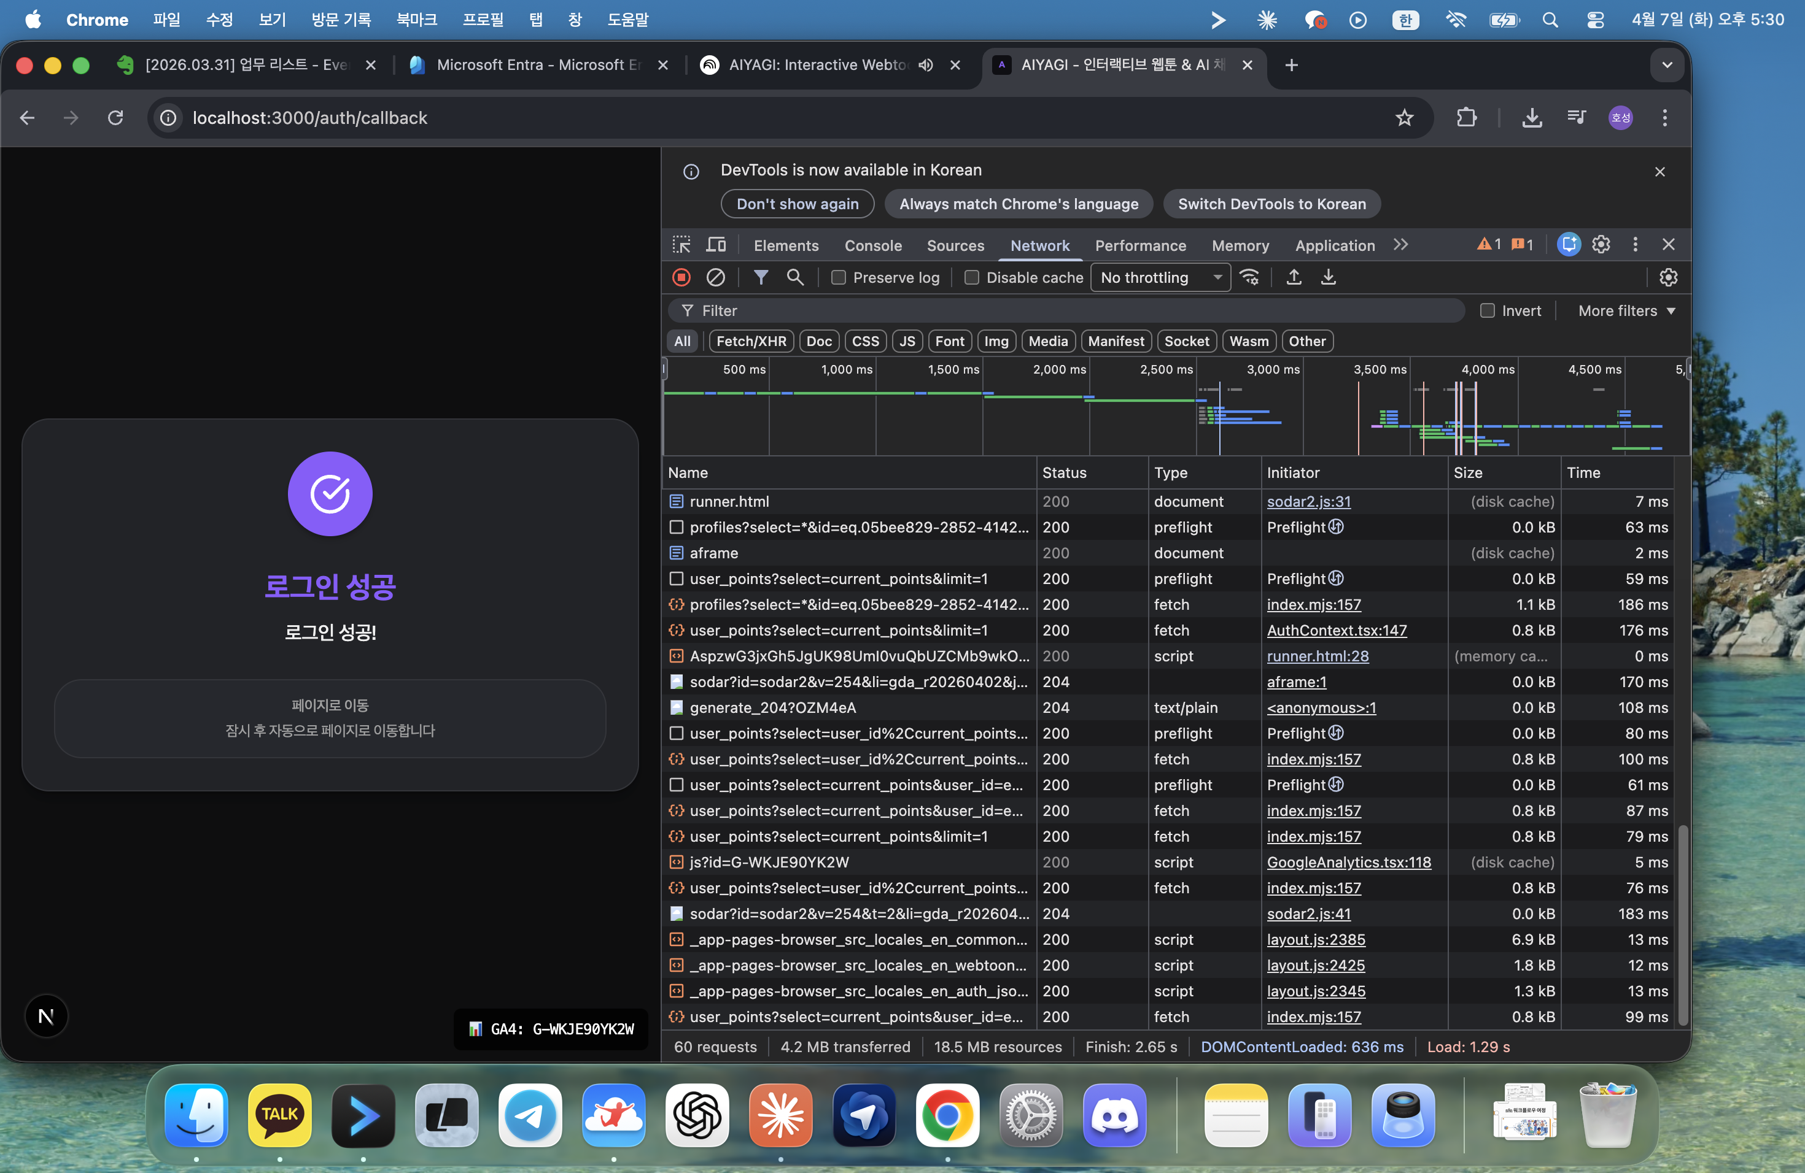Image resolution: width=1805 pixels, height=1173 pixels.
Task: Enable the Preserve log checkbox
Action: 838,278
